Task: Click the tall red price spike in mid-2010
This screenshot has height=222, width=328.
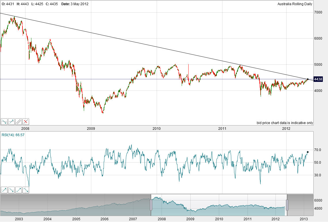Action: (x=188, y=69)
